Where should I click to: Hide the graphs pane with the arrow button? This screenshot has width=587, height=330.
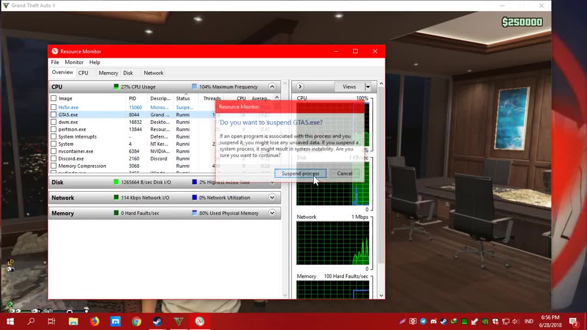point(299,87)
